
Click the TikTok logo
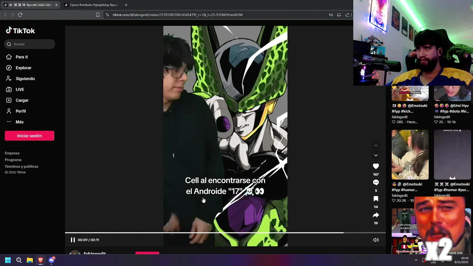tap(20, 31)
